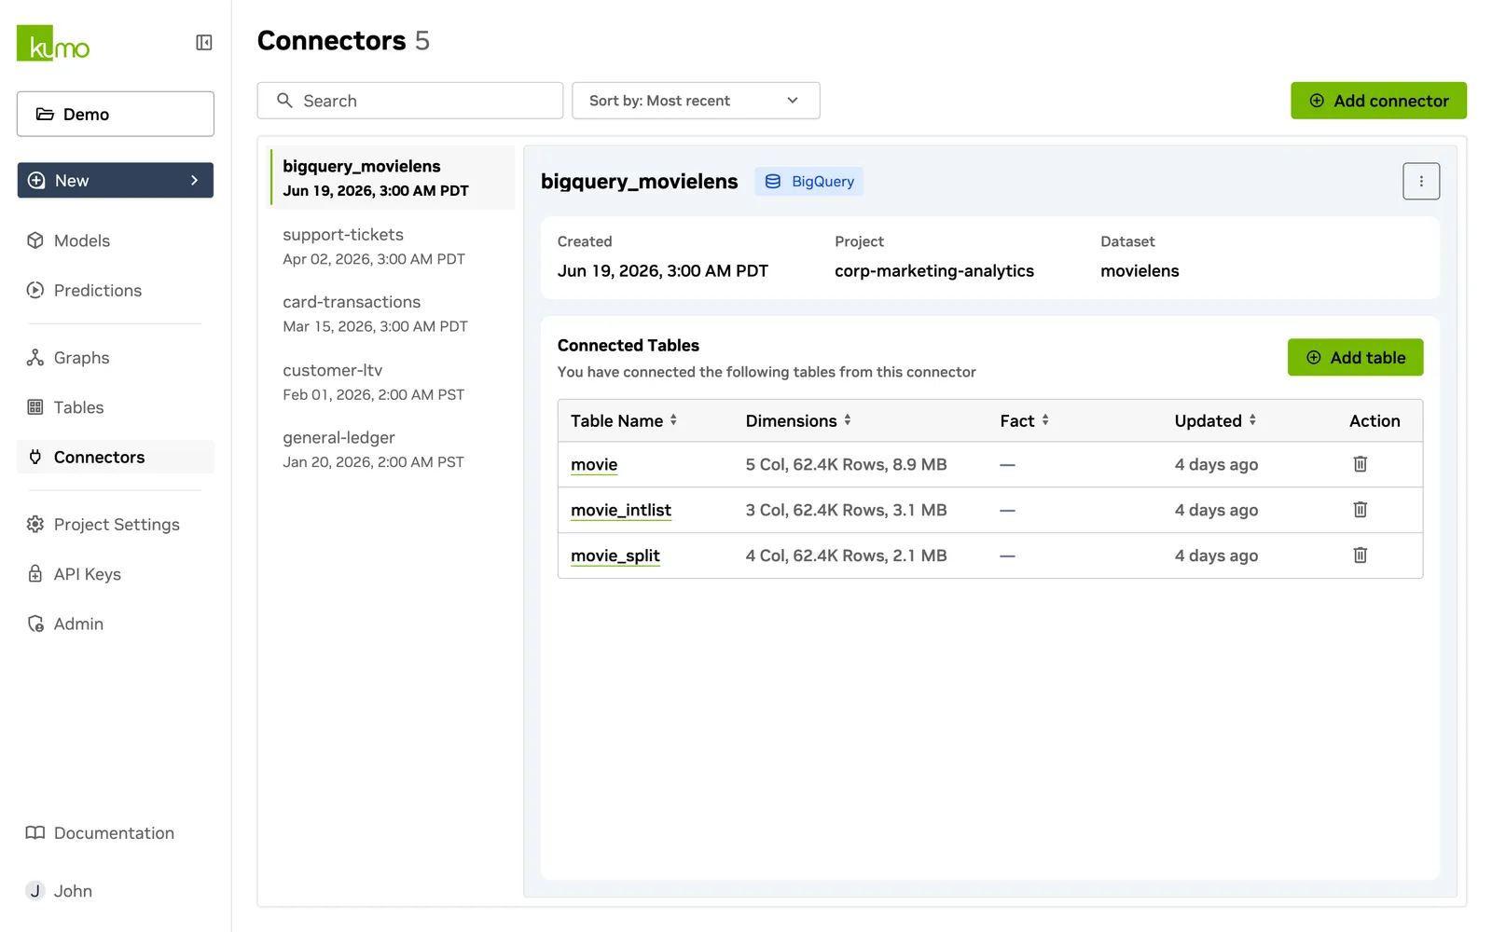Expand the New menu
1492x932 pixels.
(x=116, y=181)
